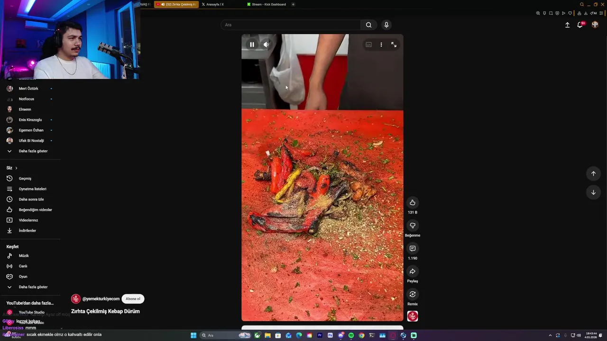Remix this Short
This screenshot has width=607, height=341.
coord(413,294)
